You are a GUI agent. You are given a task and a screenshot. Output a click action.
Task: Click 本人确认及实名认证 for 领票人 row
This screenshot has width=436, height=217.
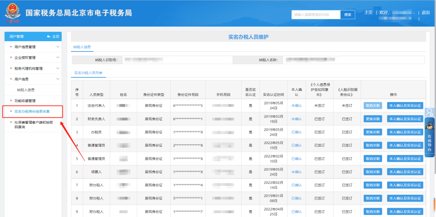point(405,172)
